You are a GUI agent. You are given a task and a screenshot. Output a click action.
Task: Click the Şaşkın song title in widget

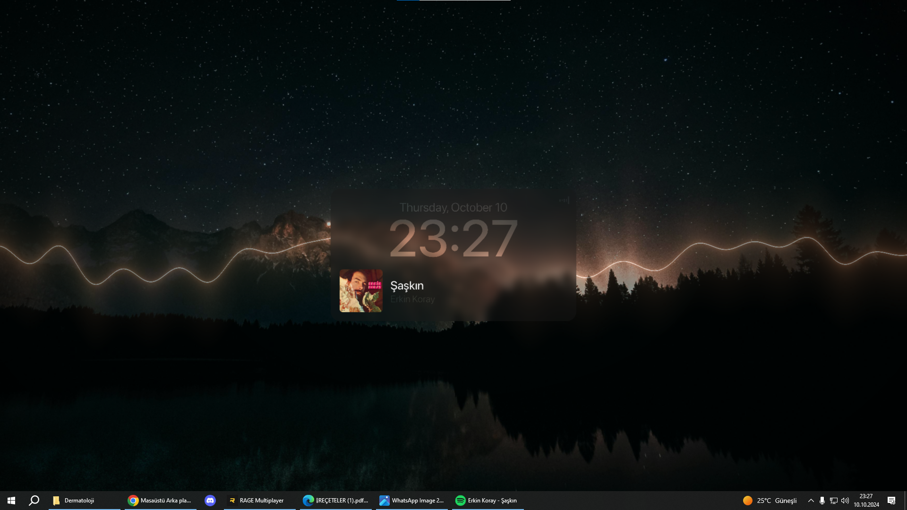[407, 286]
